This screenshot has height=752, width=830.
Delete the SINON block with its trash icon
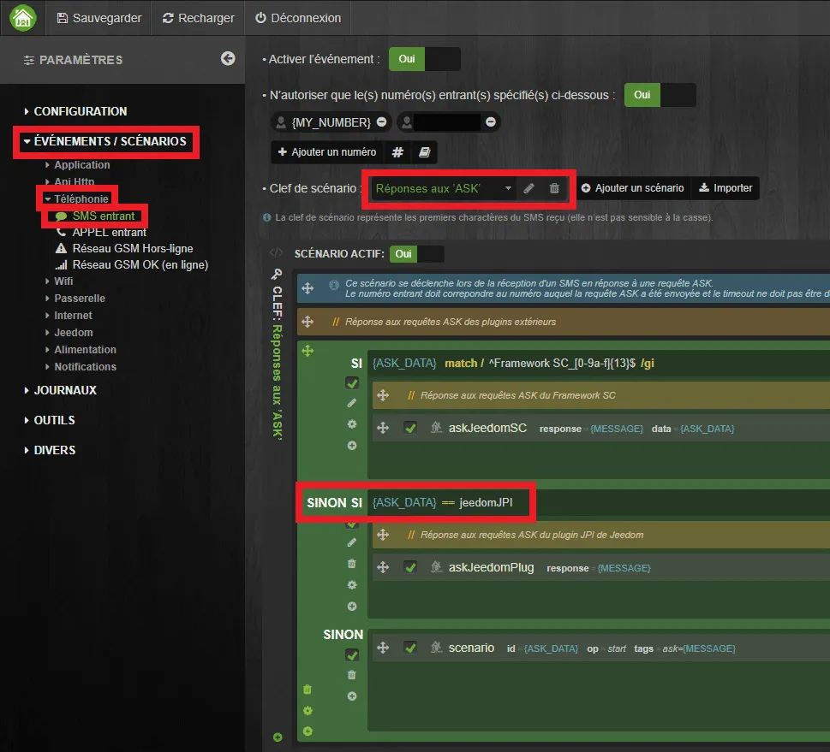[x=351, y=675]
